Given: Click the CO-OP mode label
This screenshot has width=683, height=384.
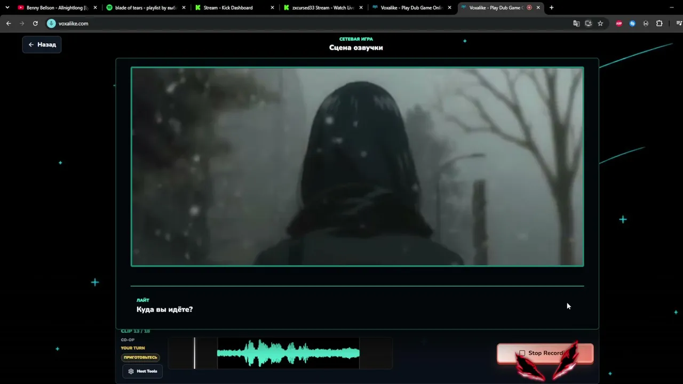Looking at the screenshot, I should click(x=128, y=340).
